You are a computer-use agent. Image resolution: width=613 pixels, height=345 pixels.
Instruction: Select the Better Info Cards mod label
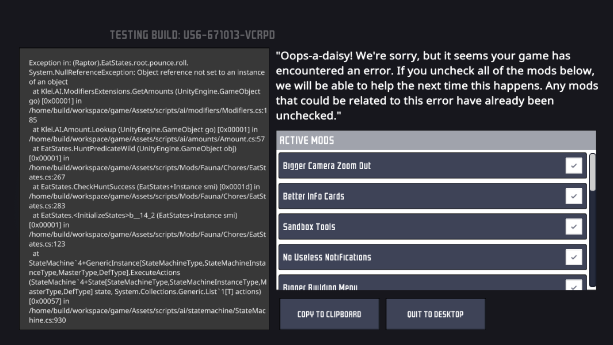point(314,196)
